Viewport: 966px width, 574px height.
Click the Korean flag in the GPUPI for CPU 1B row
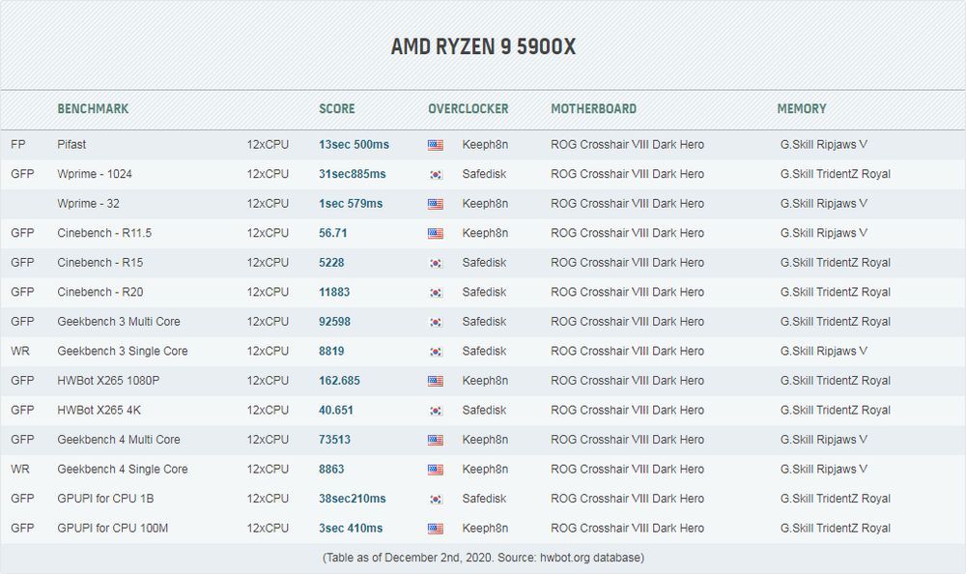(x=435, y=500)
